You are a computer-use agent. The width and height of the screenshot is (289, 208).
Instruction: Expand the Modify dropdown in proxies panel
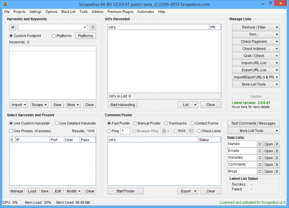74,191
